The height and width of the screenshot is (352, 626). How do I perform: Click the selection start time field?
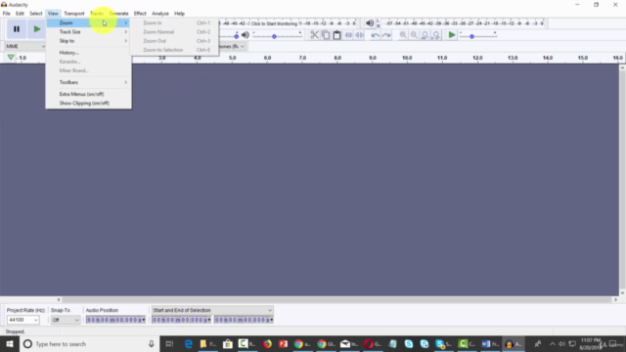point(181,320)
